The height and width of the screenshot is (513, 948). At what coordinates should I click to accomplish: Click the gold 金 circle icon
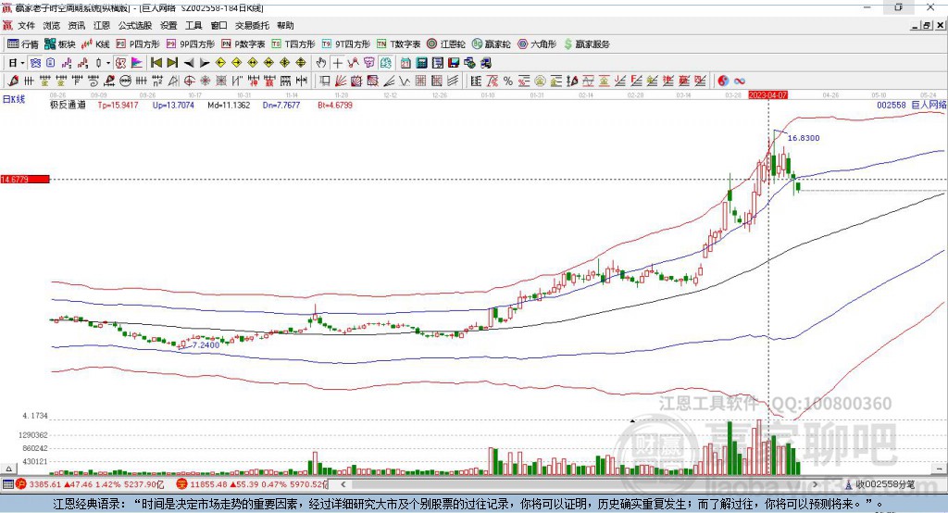coord(540,81)
